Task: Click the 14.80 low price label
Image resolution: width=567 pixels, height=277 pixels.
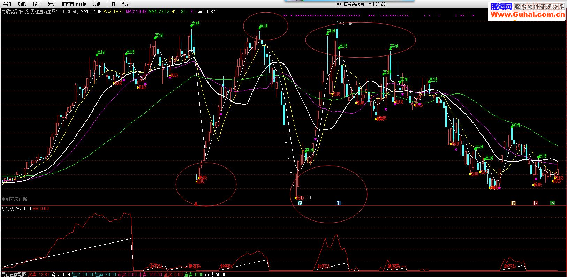Action: tap(305, 197)
